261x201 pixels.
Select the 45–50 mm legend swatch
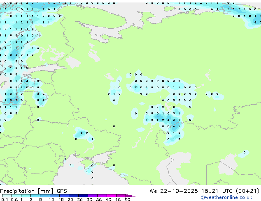(121, 196)
